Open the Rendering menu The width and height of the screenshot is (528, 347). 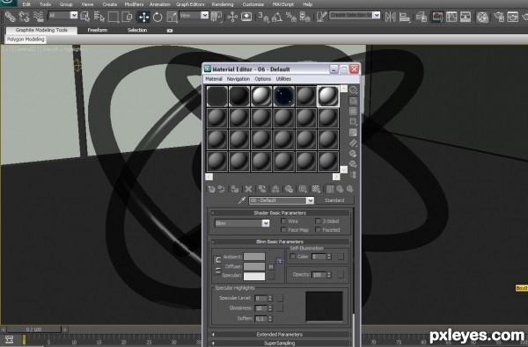pyautogui.click(x=223, y=4)
